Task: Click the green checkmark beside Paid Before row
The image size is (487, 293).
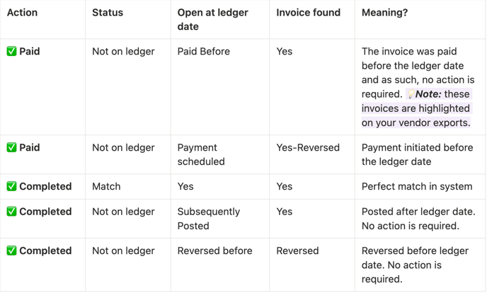Action: click(11, 51)
